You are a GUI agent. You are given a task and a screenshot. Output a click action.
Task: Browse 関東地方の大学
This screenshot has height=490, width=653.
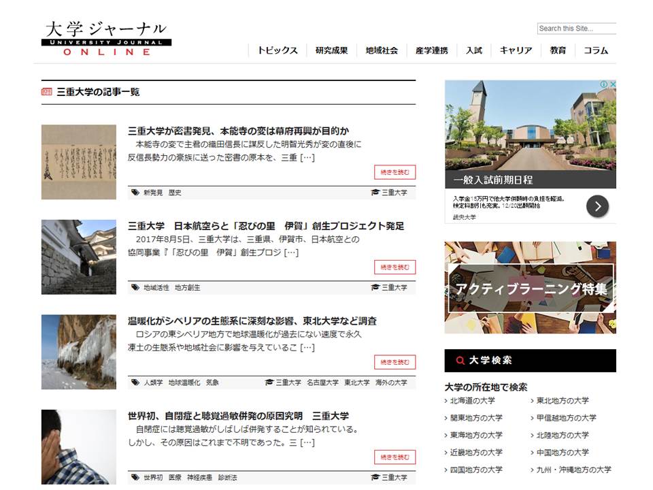(476, 417)
